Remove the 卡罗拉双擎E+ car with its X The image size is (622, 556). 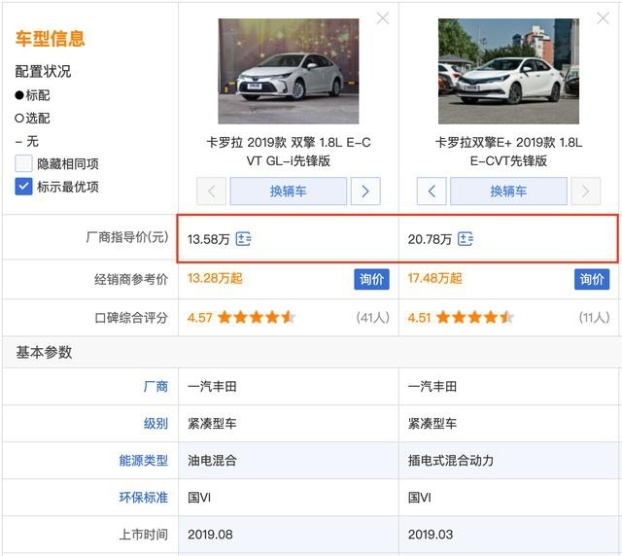click(x=603, y=18)
